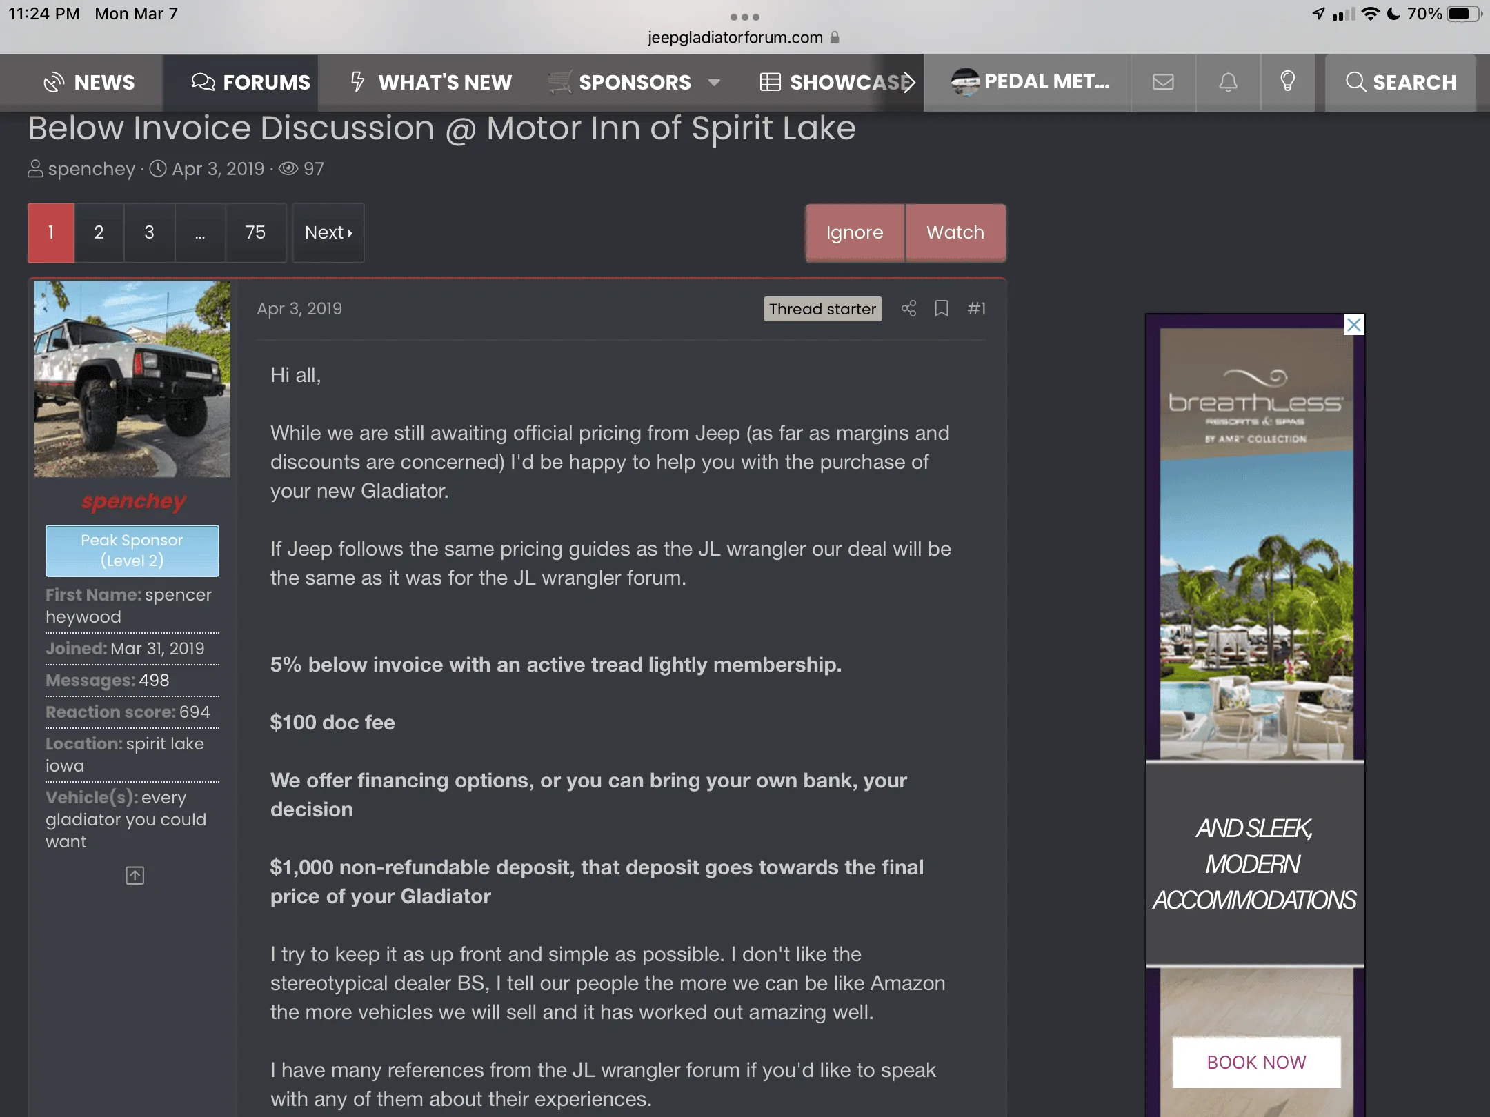
Task: Click the "Hi all," greeting text
Action: tap(296, 375)
